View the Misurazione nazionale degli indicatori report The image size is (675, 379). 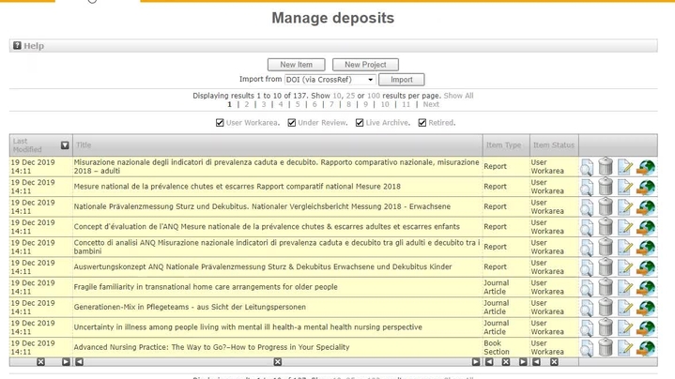point(587,167)
